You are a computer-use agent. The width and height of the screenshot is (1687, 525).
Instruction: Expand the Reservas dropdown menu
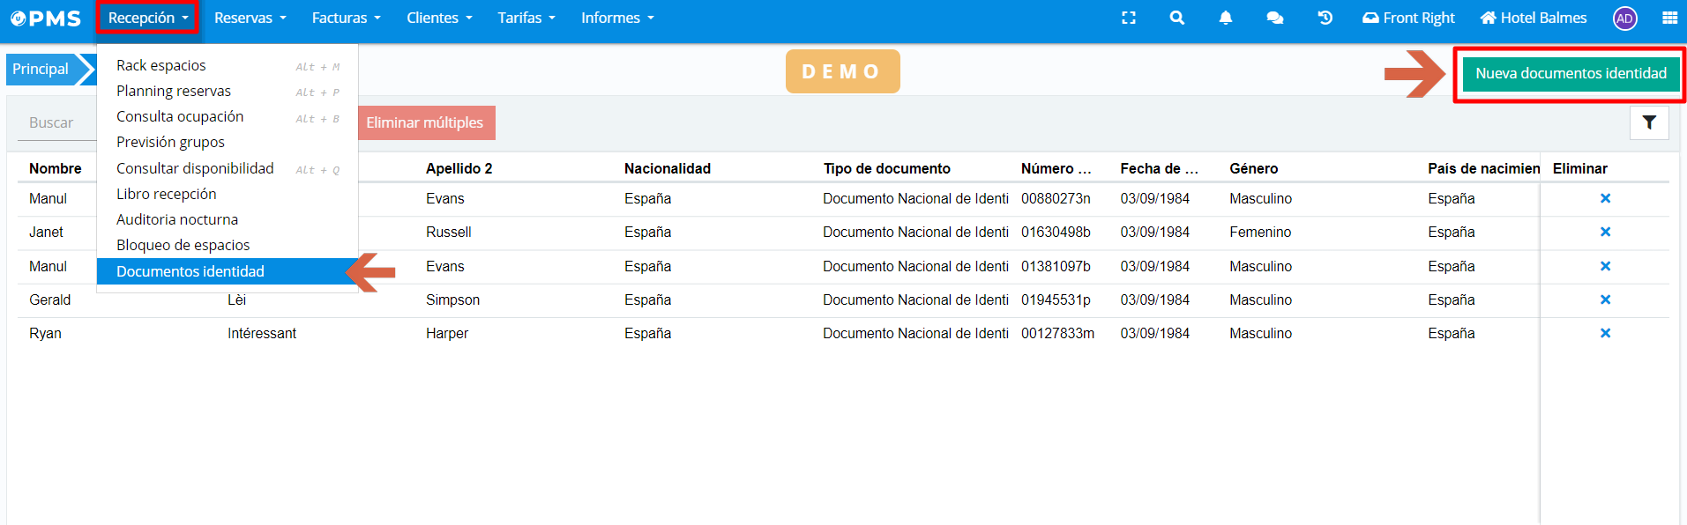point(250,18)
